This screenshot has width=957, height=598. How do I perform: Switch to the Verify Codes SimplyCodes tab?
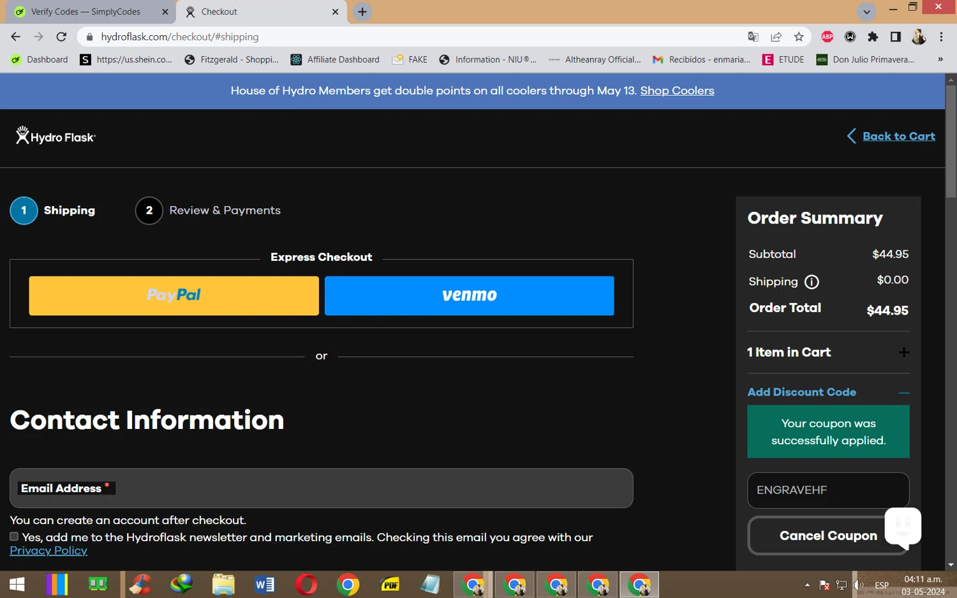pyautogui.click(x=85, y=11)
